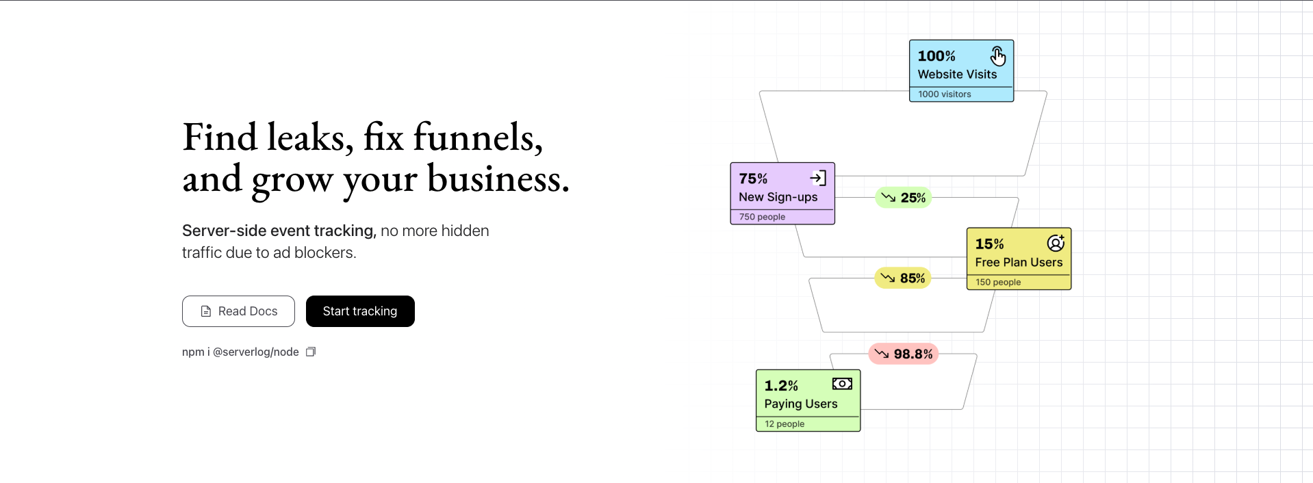Click the red 98.8% drop-off badge
This screenshot has width=1313, height=483.
point(904,354)
